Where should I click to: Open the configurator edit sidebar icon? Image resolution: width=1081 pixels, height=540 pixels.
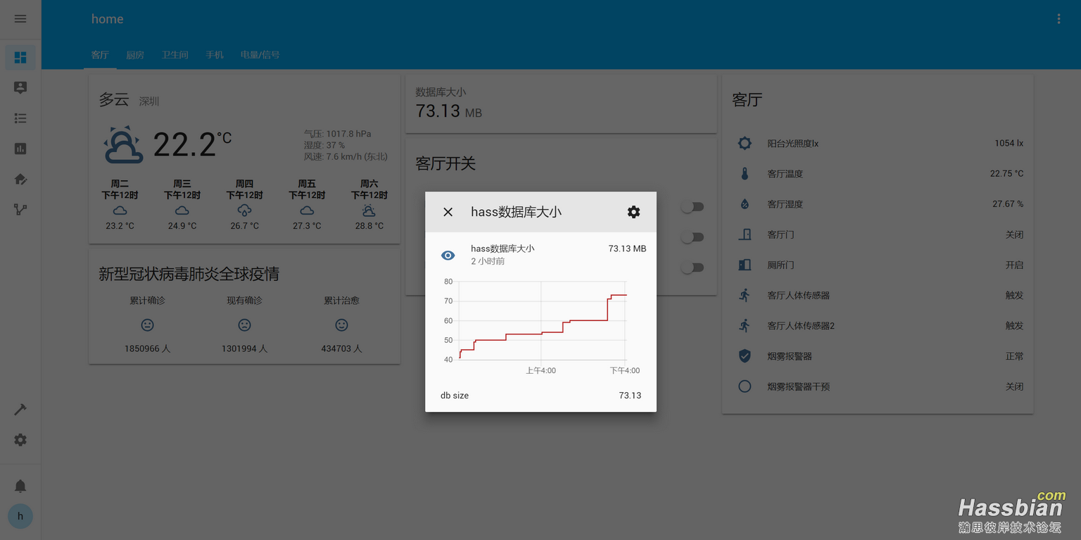coord(20,179)
